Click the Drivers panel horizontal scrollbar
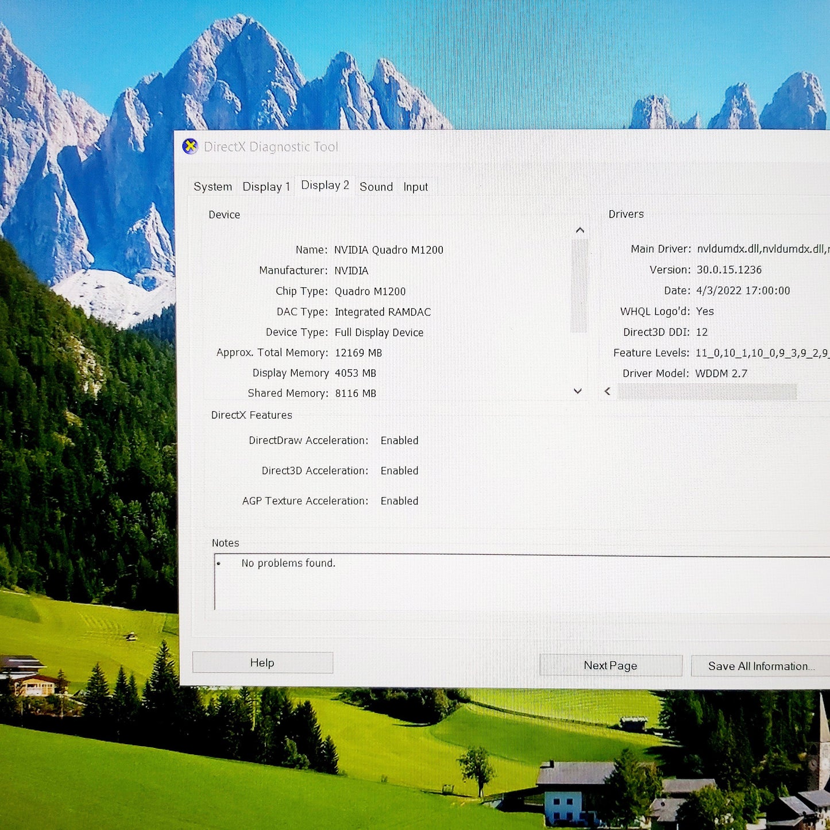Image resolution: width=830 pixels, height=830 pixels. [x=707, y=392]
